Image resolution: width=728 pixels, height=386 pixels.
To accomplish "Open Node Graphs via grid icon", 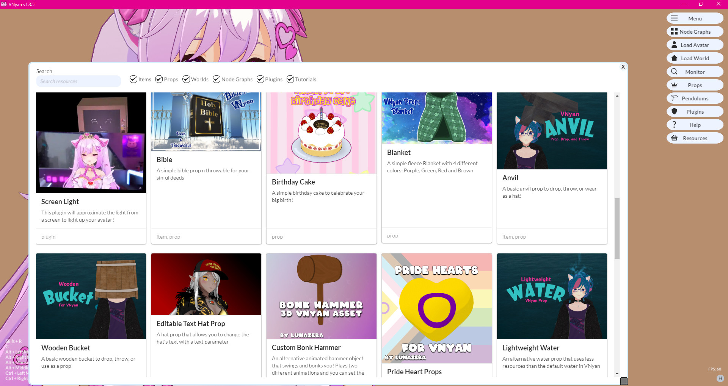I will pos(674,31).
